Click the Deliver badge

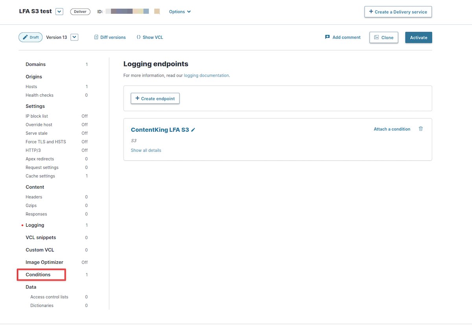point(80,12)
